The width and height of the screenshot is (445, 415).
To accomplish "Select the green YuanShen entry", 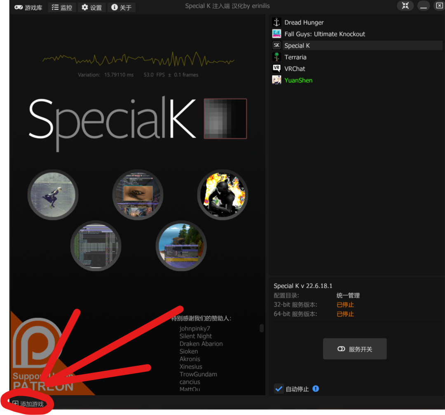I will point(298,81).
